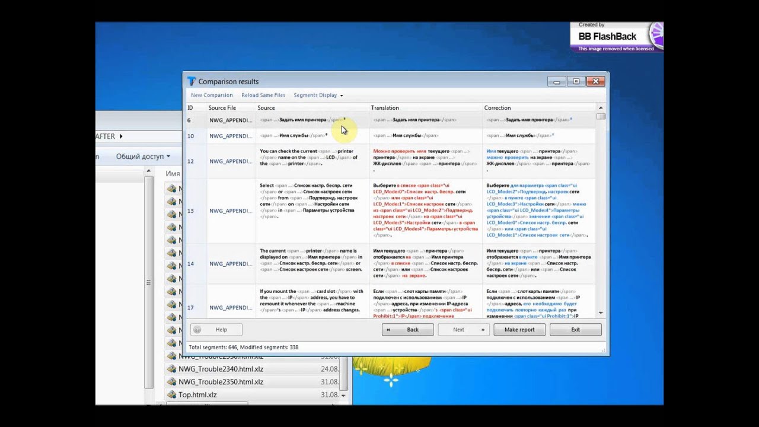759x427 pixels.
Task: Click the results vertical scrollbar thumb
Action: (601, 116)
